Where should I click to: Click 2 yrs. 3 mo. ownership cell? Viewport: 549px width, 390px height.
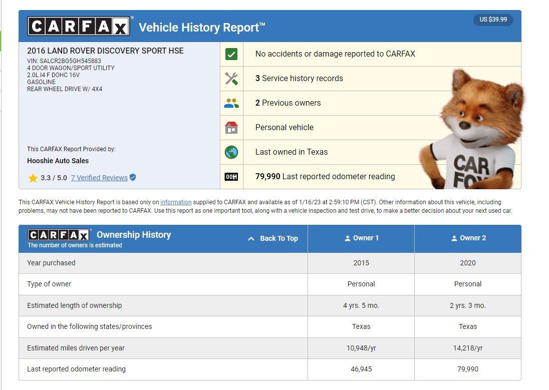tap(468, 305)
